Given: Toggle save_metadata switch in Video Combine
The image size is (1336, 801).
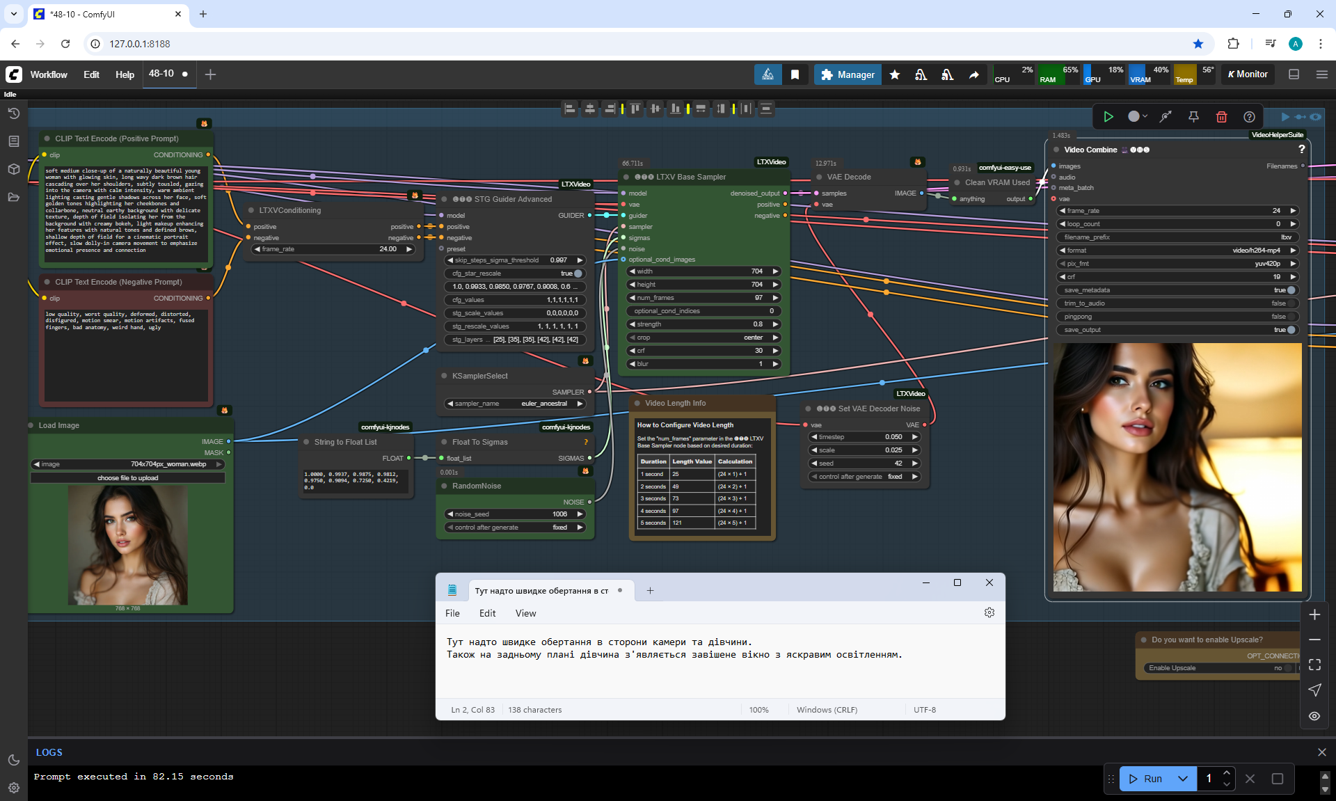Looking at the screenshot, I should [x=1290, y=290].
